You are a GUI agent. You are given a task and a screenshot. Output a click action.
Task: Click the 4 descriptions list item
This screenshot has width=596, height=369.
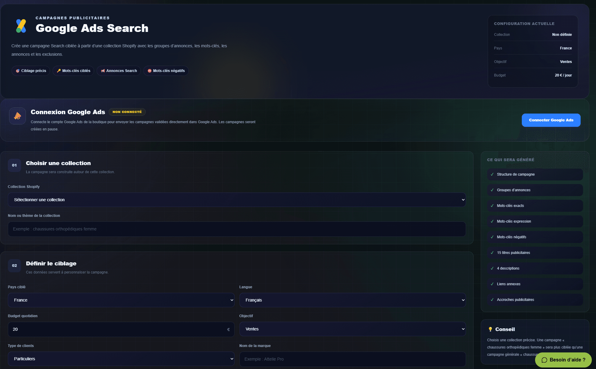[535, 268]
